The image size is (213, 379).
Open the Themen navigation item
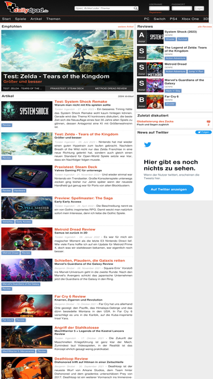point(53,19)
